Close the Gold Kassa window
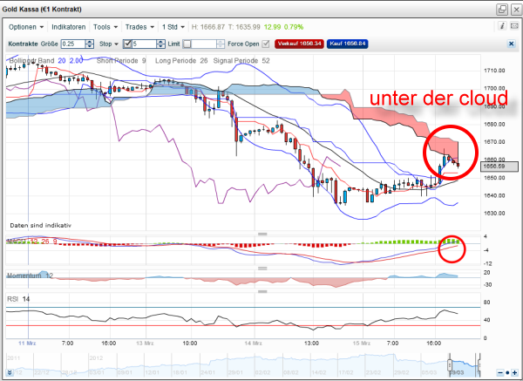This screenshot has width=523, height=381. [516, 10]
